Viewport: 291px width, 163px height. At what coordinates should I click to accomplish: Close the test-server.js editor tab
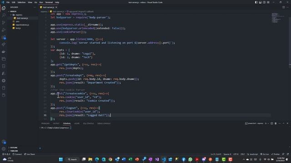tap(56, 7)
